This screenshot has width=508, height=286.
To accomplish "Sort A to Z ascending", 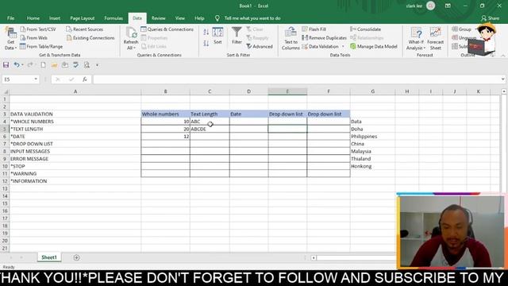I will coord(206,32).
